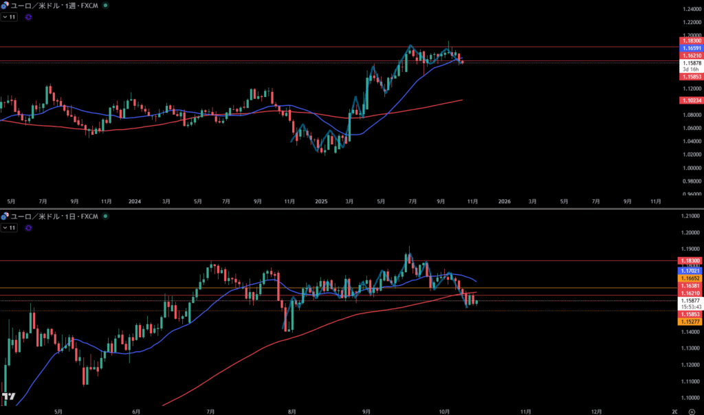Screen dimensions: 704x415
Task: Select the blue 1.16591 moving average label
Action: 690,49
